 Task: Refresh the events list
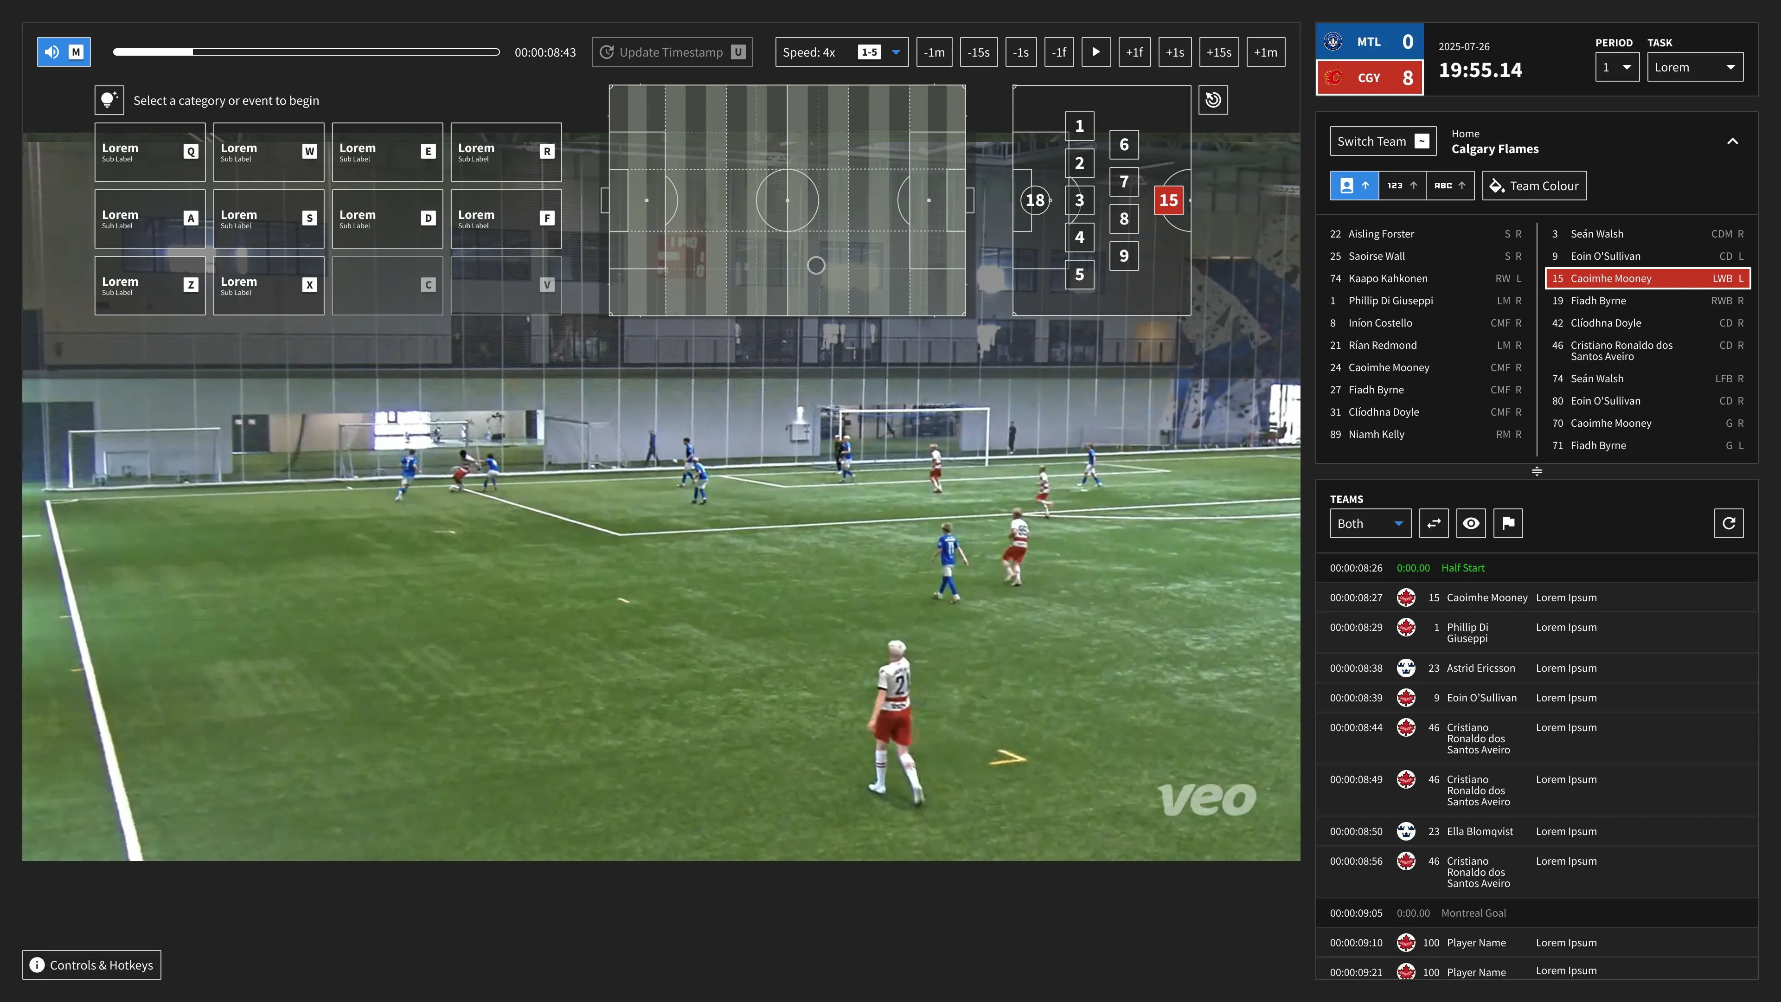(1729, 523)
